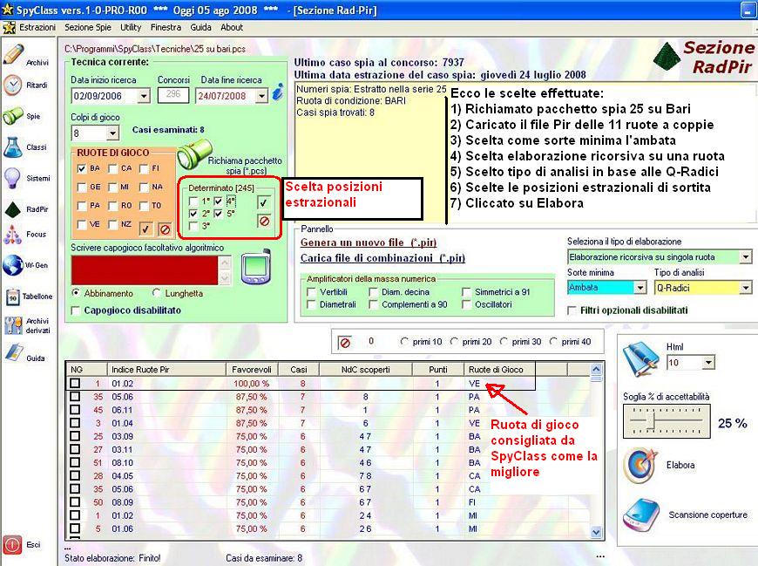Click results table scrollbar down arrow
Image resolution: width=758 pixels, height=566 pixels.
coord(596,532)
